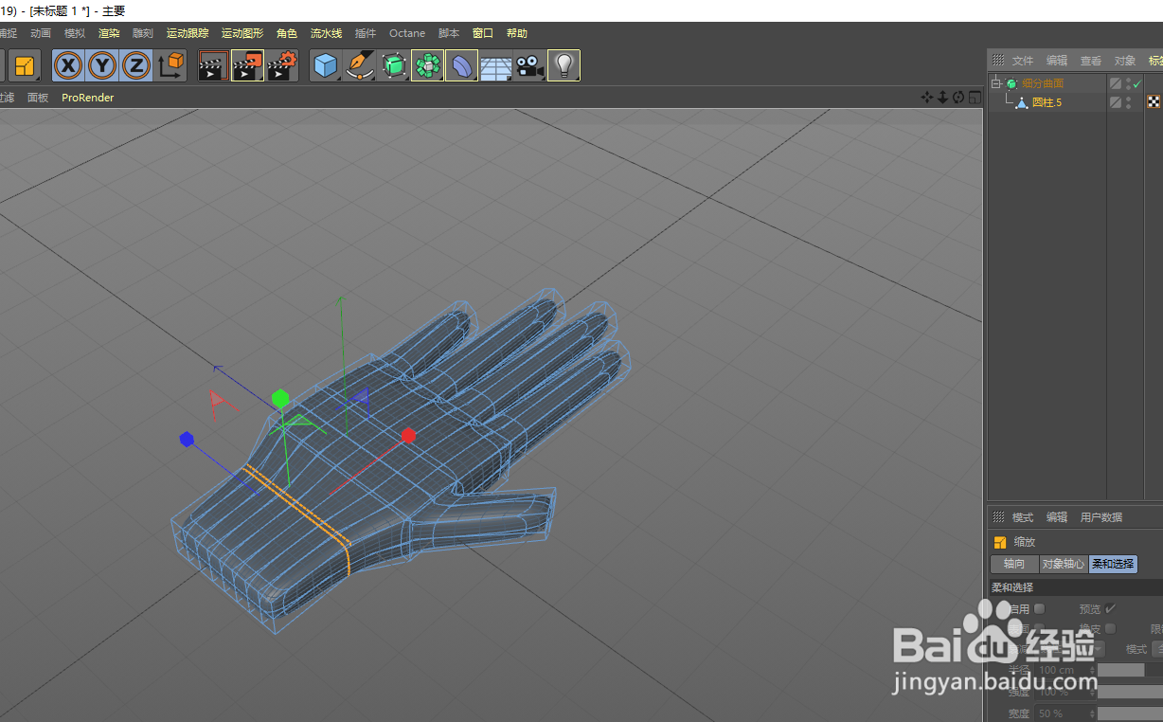This screenshot has height=722, width=1163.
Task: Open the purple bend deformer icon
Action: 461,65
